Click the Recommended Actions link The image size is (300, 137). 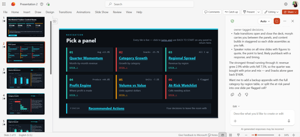[106, 109]
